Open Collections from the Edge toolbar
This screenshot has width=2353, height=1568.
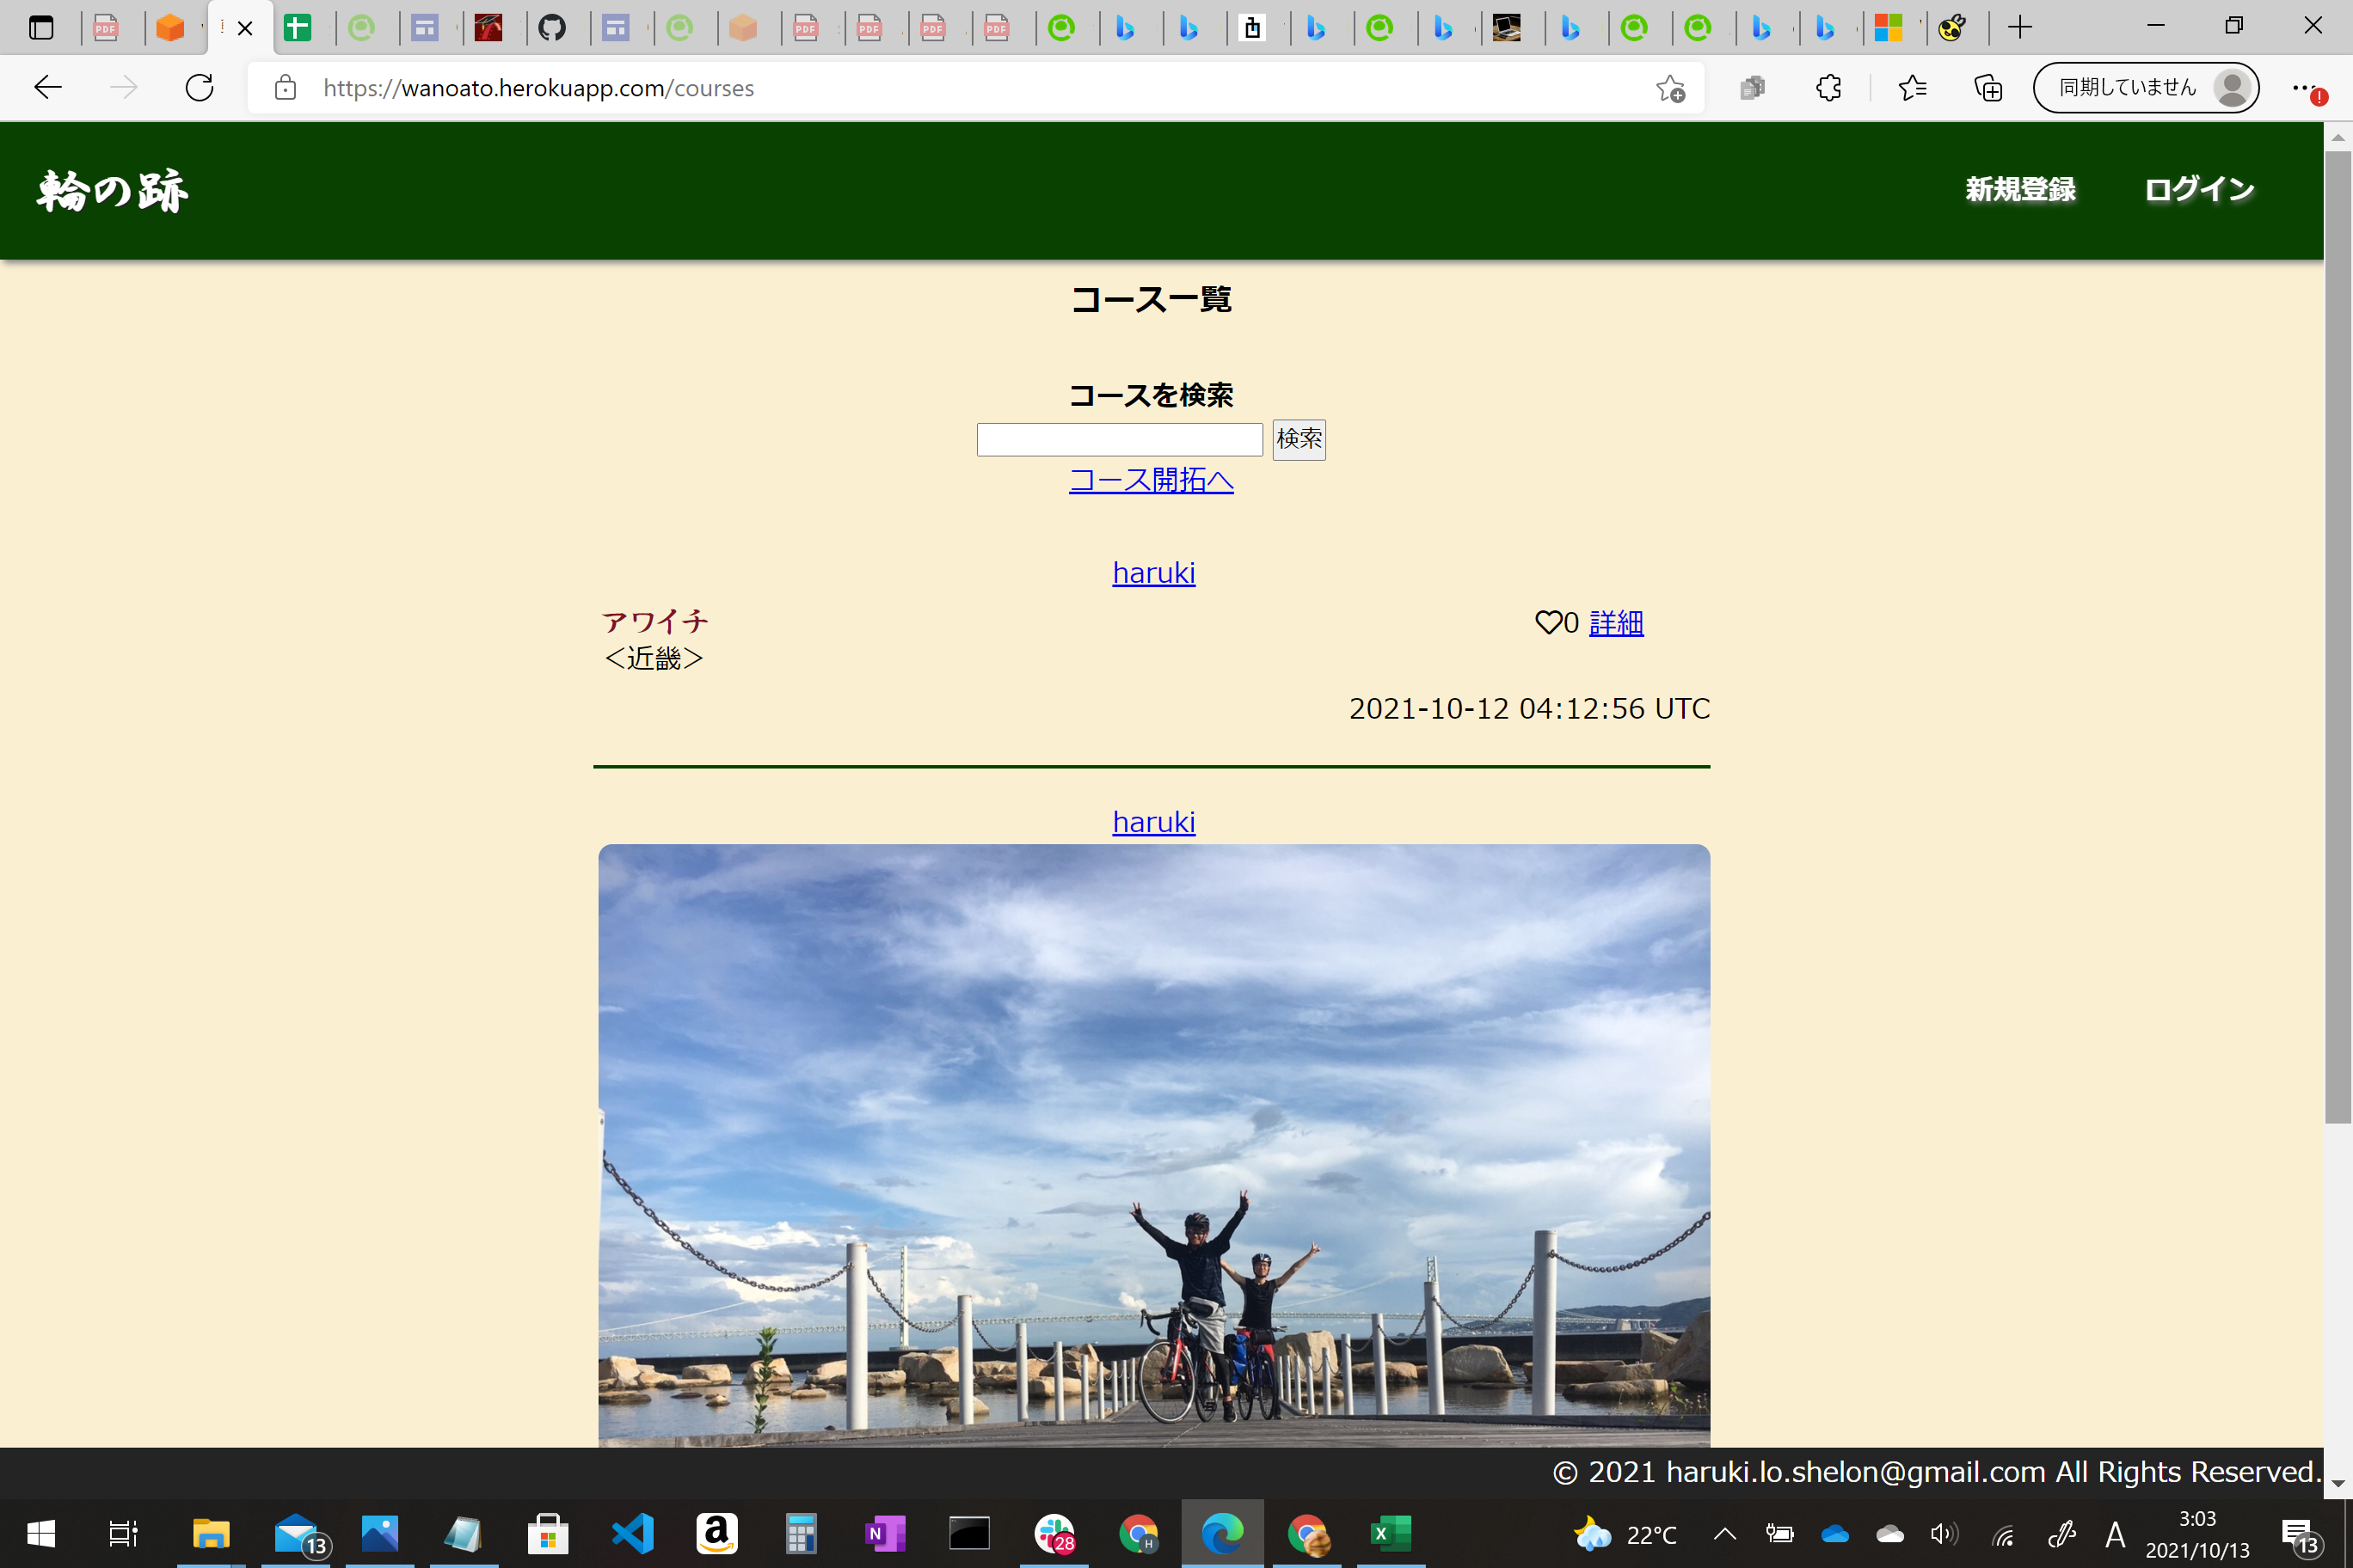point(1989,87)
